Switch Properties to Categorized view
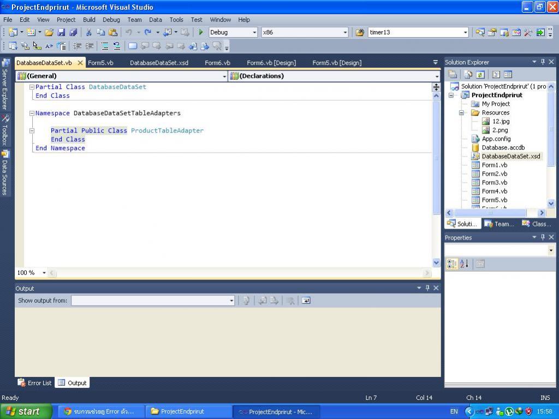This screenshot has height=419, width=559. [451, 264]
